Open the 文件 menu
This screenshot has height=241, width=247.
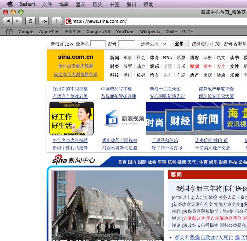point(47,4)
